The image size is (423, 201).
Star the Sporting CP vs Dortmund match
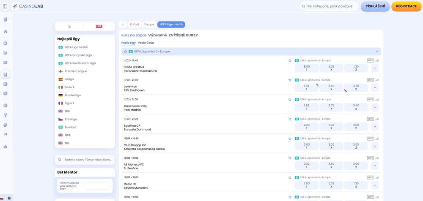click(x=290, y=119)
